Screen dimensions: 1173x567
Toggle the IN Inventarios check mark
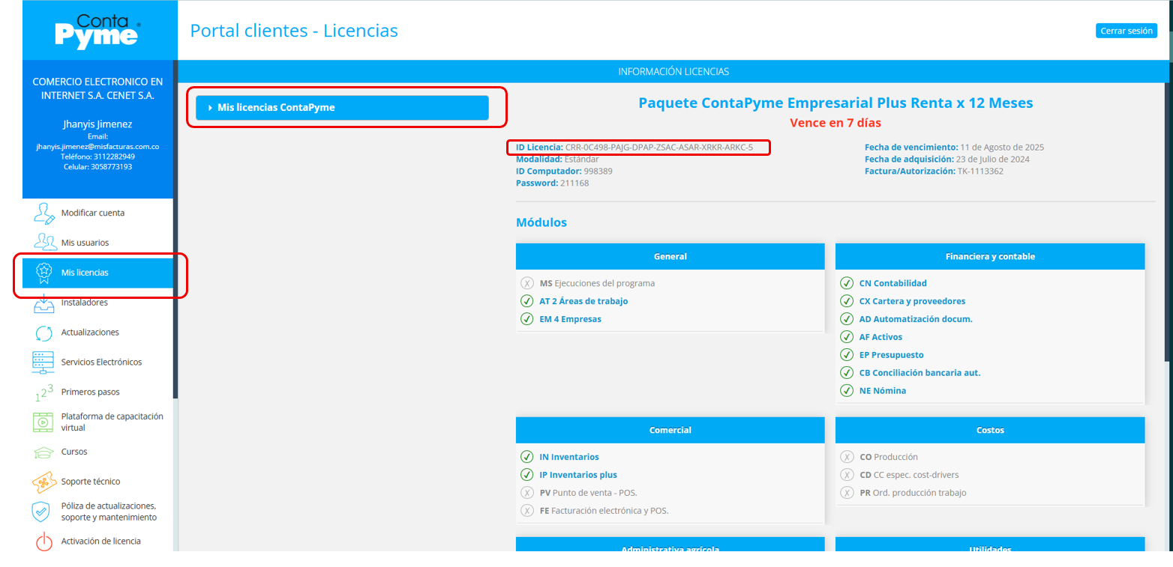pyautogui.click(x=527, y=457)
